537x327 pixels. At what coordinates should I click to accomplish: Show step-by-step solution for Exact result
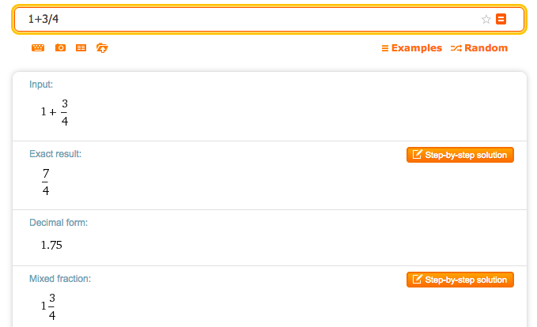[460, 155]
